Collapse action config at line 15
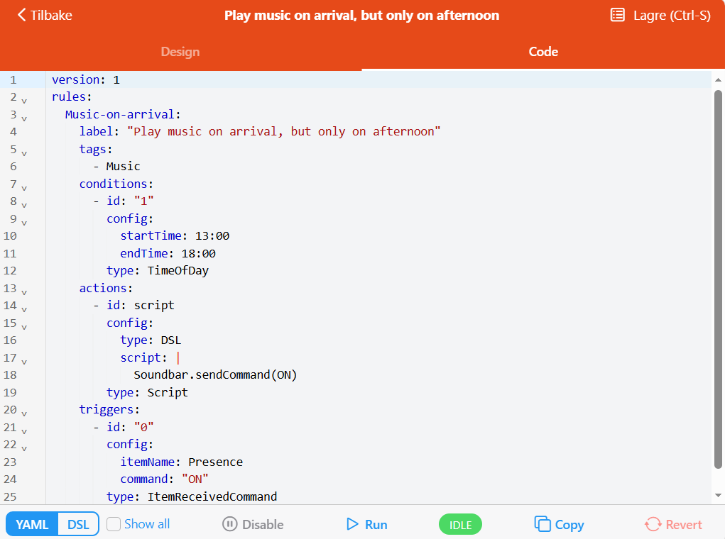 pyautogui.click(x=24, y=326)
